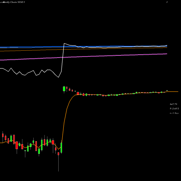This screenshot has height=181, width=181.
Task: Click the 847.79 price value text
Action: click(x=173, y=104)
